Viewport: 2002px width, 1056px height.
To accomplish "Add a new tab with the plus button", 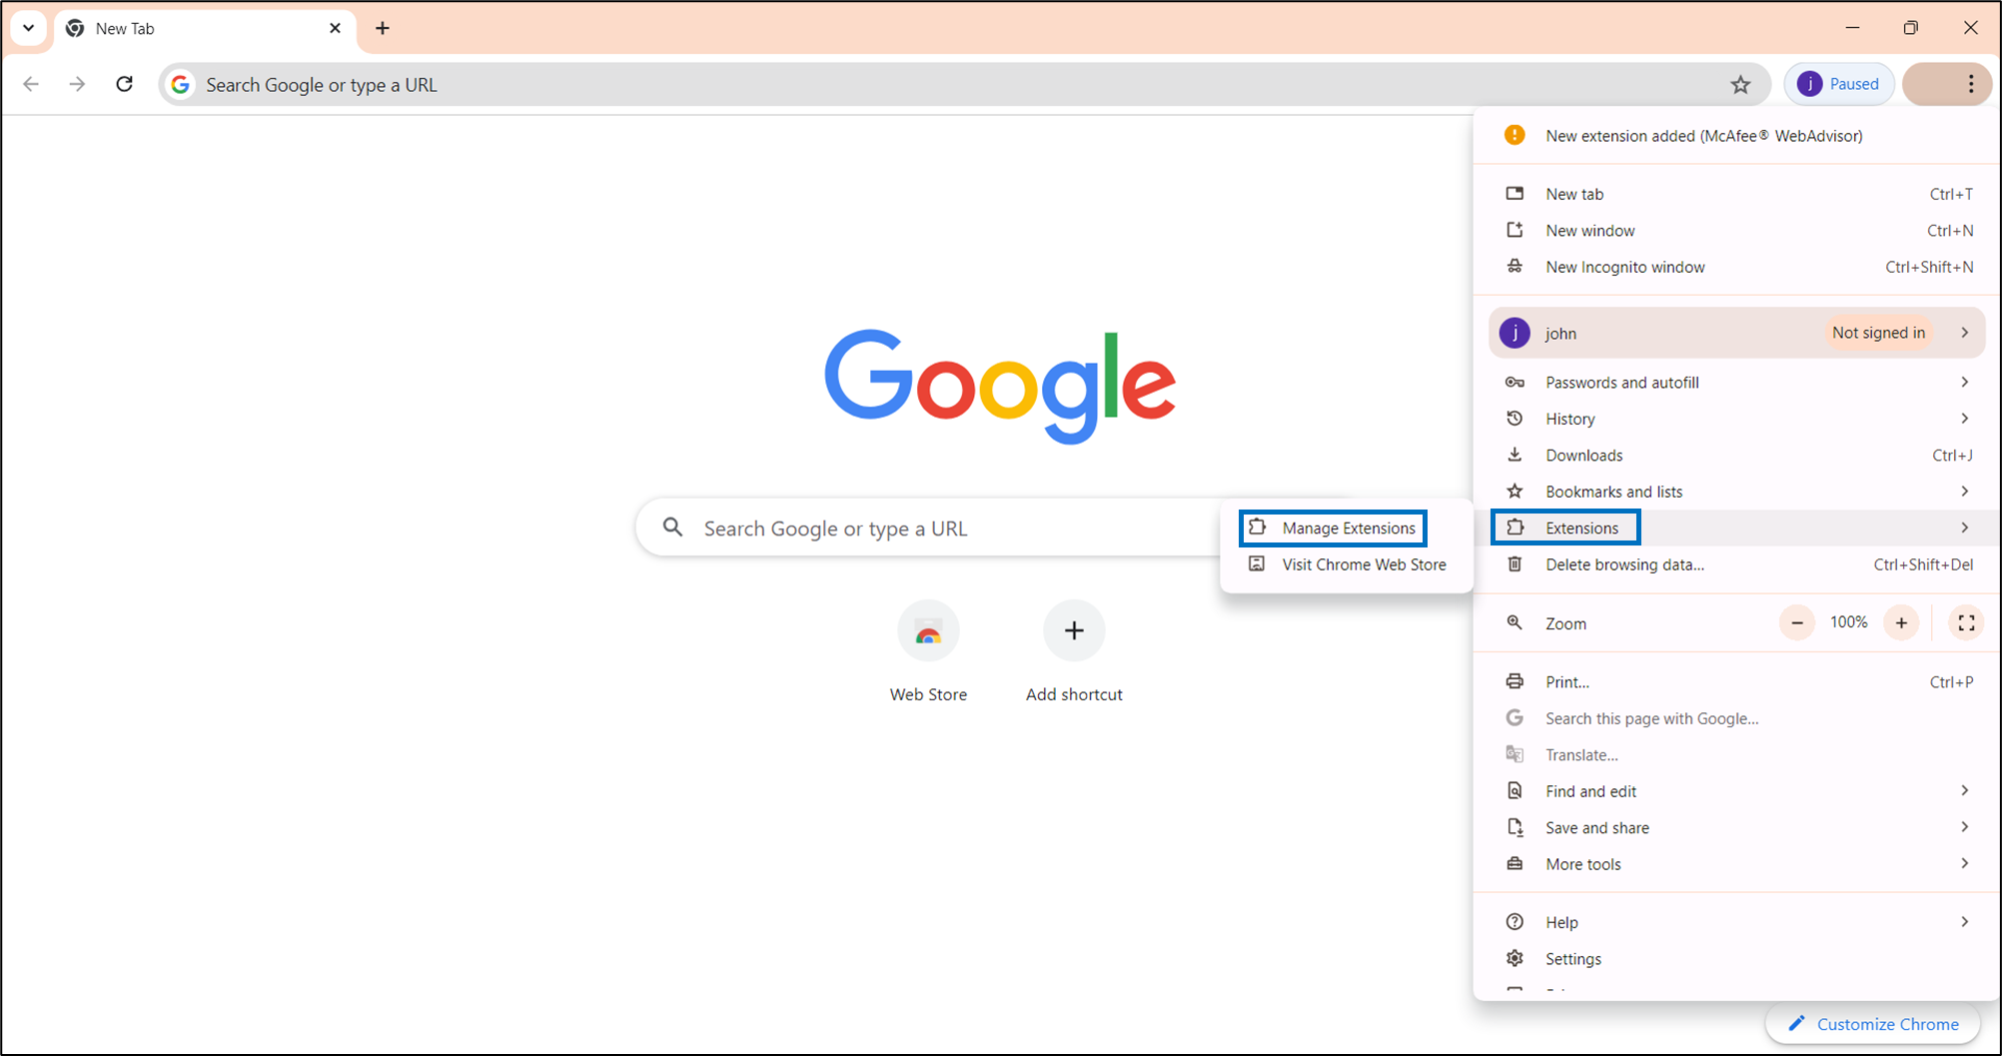I will pos(383,28).
